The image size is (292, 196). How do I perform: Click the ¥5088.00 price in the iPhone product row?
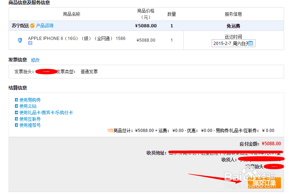click(x=146, y=40)
